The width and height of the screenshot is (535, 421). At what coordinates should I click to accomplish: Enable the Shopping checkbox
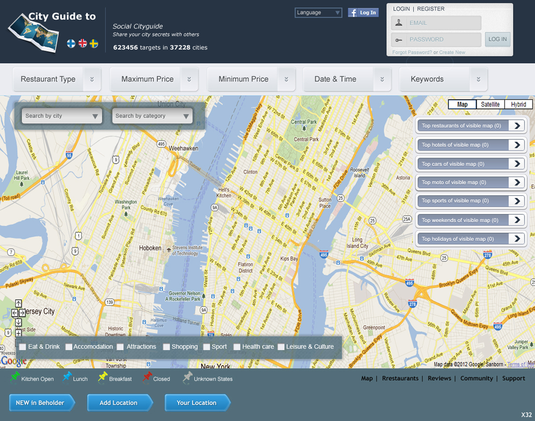pyautogui.click(x=167, y=347)
